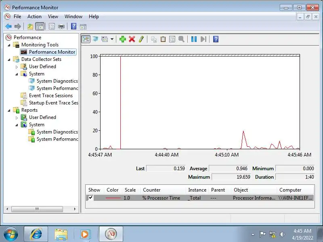This screenshot has width=323, height=242.
Task: Expand User Defined under Data Collector Sets
Action: [x=17, y=67]
